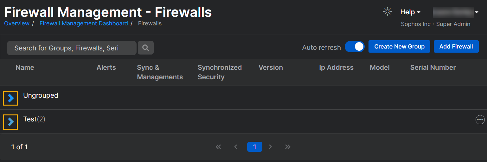This screenshot has width=487, height=162.
Task: Open the Test group's more options ellipsis
Action: pyautogui.click(x=480, y=120)
